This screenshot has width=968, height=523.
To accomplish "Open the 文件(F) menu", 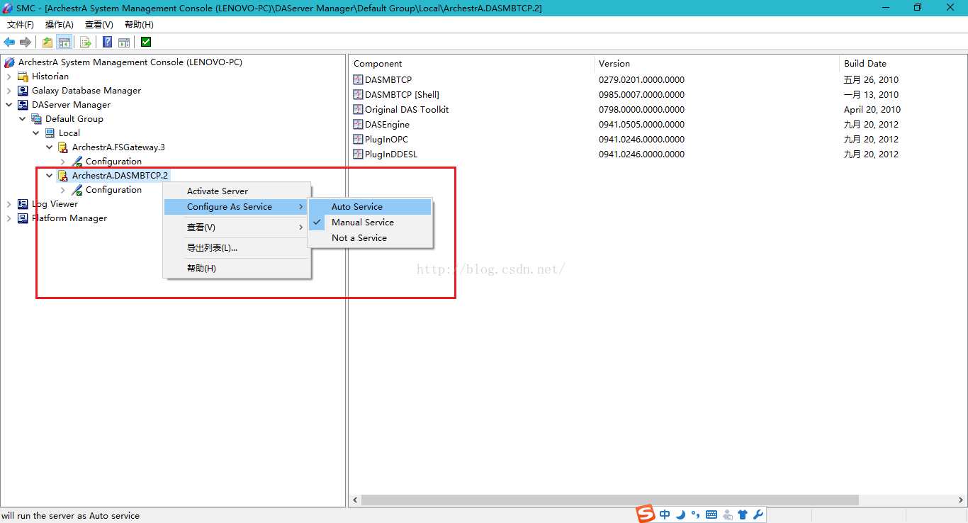I will 21,25.
